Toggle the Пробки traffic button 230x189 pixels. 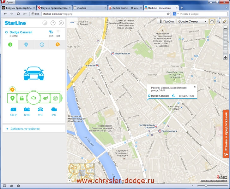[166, 21]
